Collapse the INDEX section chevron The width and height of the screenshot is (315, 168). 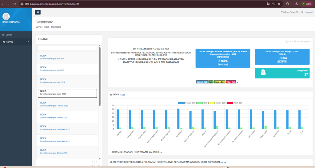click(x=121, y=95)
